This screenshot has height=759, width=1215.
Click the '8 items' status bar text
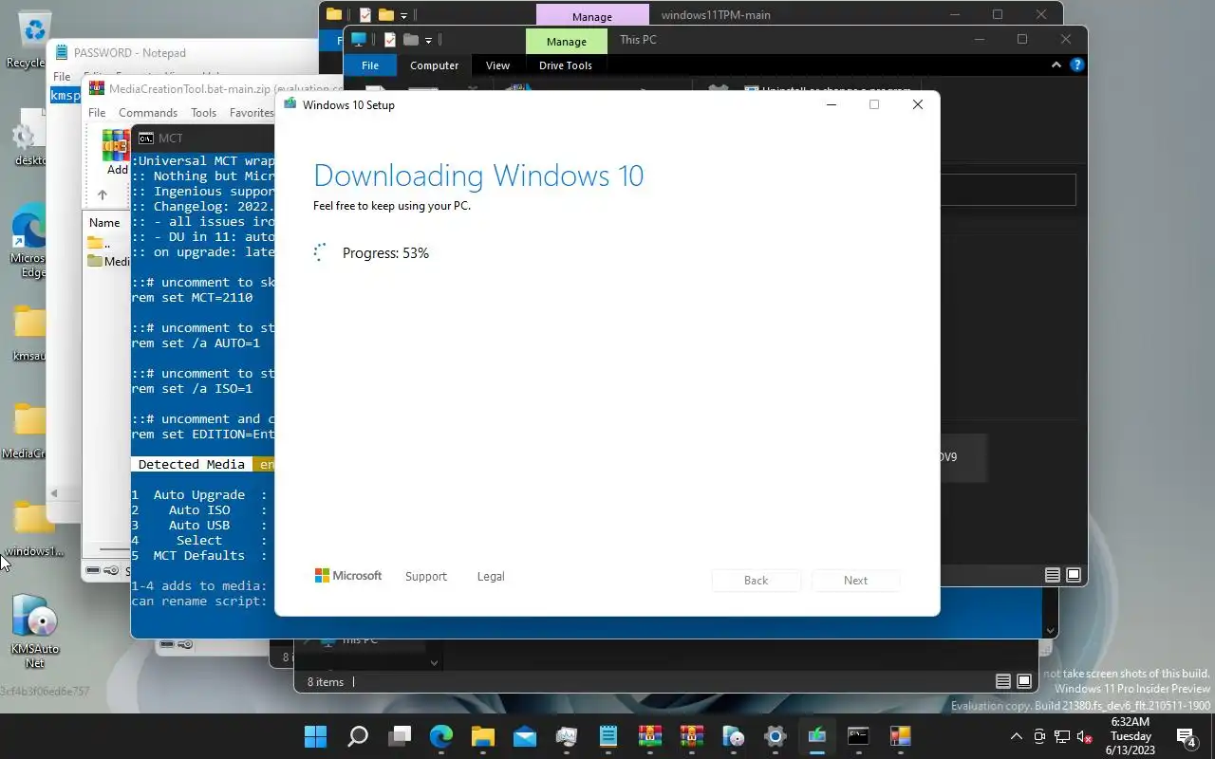(x=326, y=681)
